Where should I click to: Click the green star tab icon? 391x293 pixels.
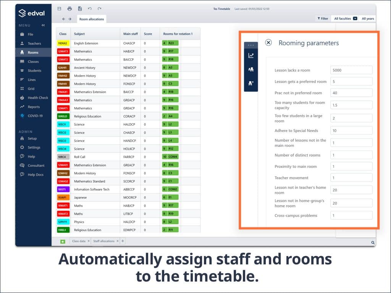(x=63, y=241)
